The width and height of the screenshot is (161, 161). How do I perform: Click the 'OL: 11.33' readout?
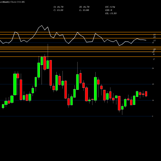click(x=111, y=14)
